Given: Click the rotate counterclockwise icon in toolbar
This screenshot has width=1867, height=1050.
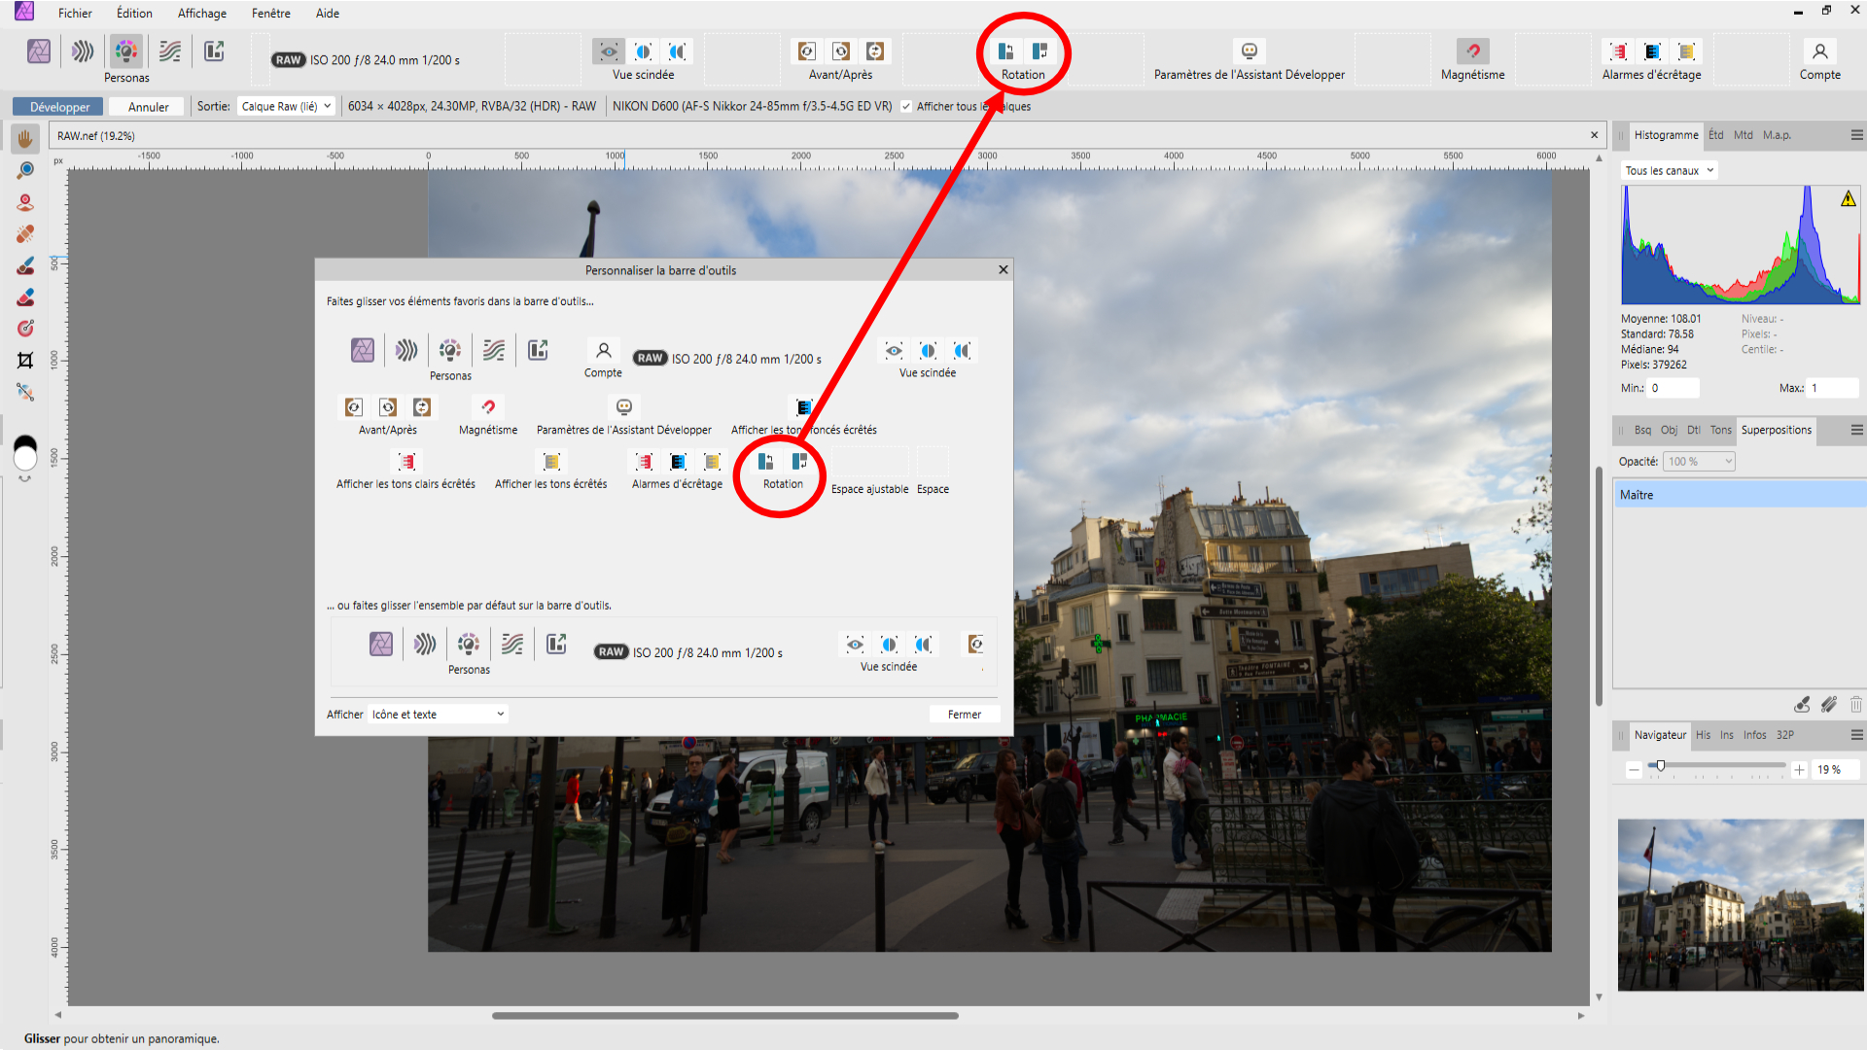Looking at the screenshot, I should pyautogui.click(x=1005, y=51).
